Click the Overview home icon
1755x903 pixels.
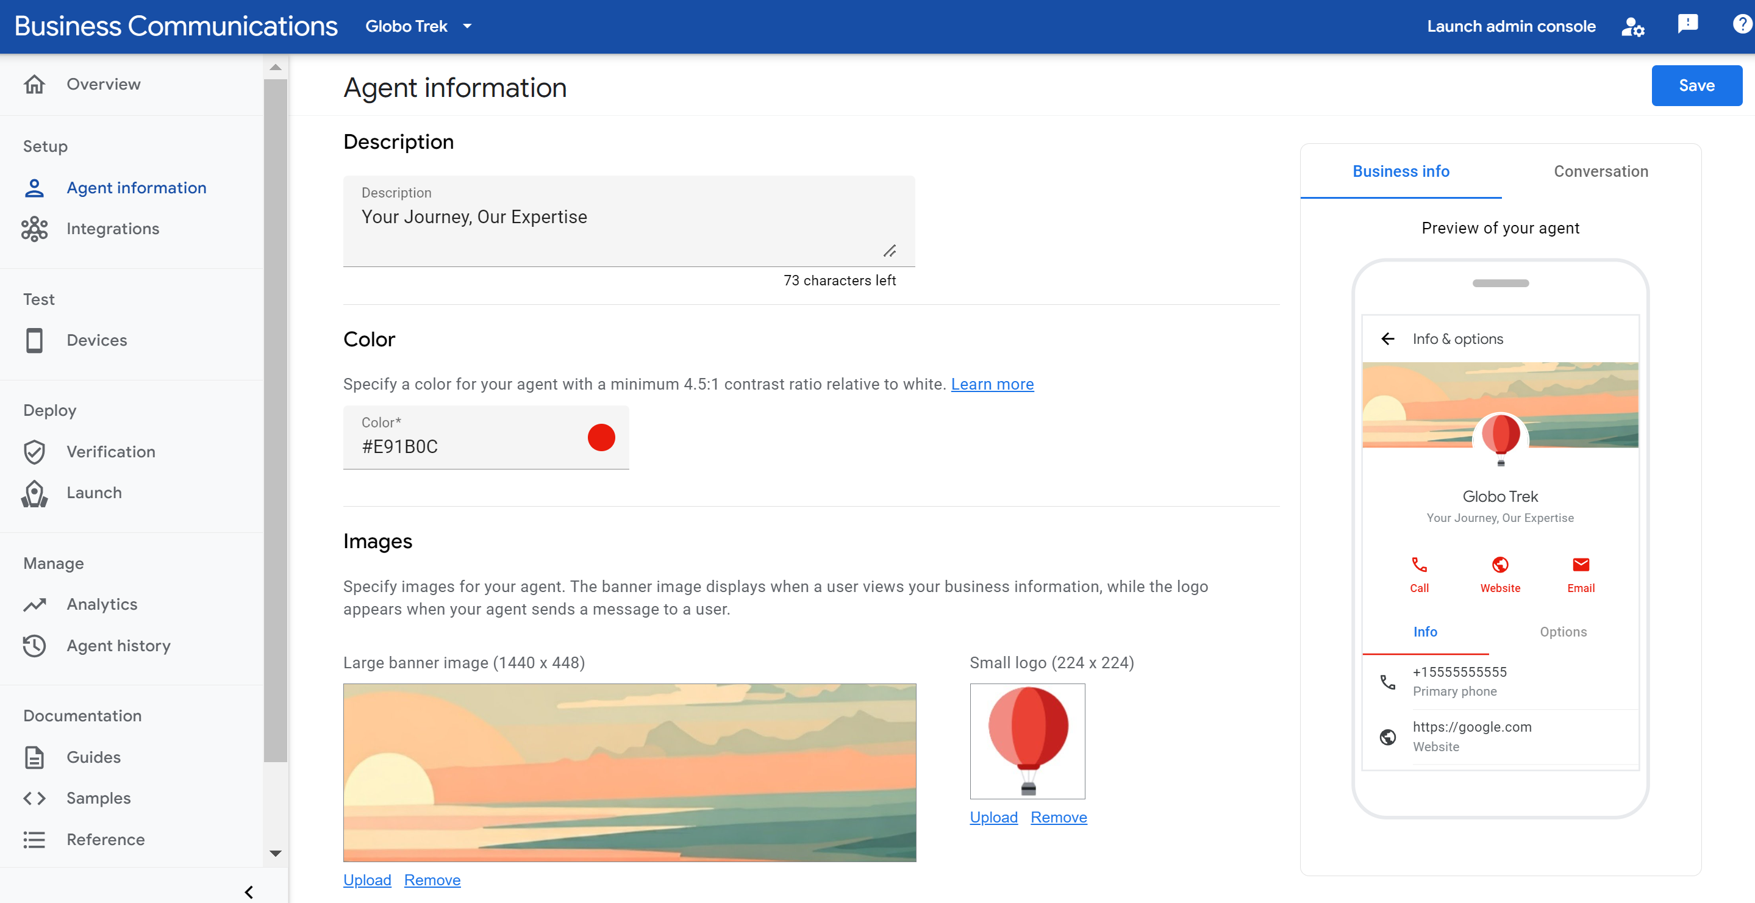click(35, 83)
